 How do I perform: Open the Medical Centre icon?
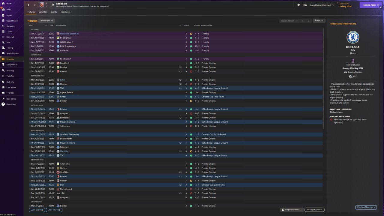coord(3,53)
